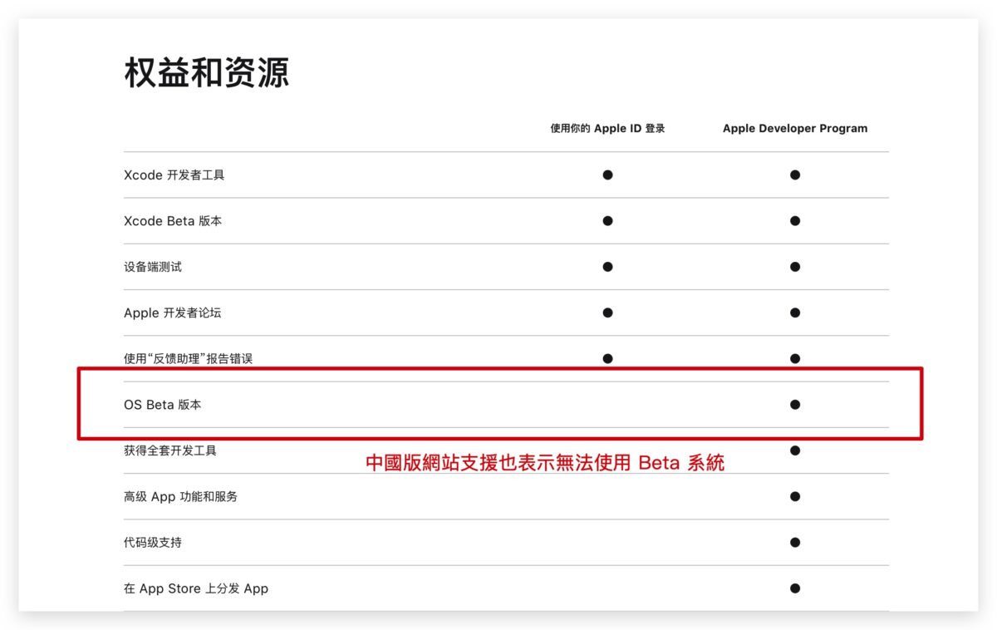Select the Xcode Beta 版本 row label
Image resolution: width=997 pixels, height=630 pixels.
tap(173, 221)
